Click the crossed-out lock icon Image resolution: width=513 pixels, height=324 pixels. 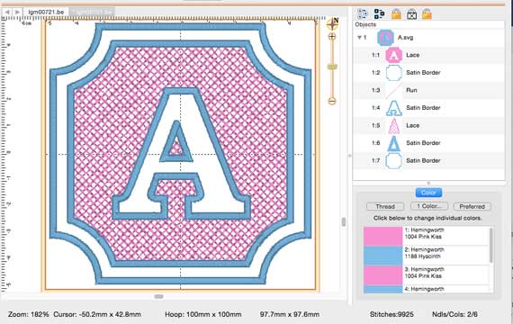pos(412,13)
